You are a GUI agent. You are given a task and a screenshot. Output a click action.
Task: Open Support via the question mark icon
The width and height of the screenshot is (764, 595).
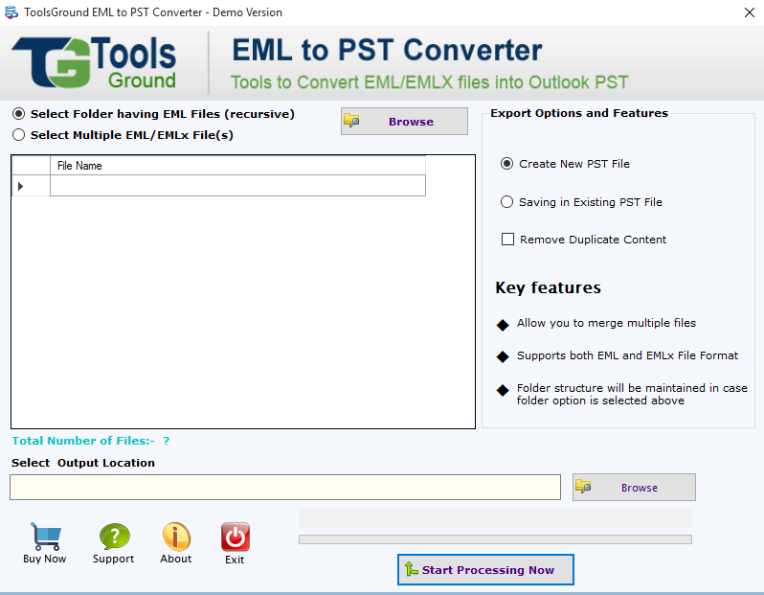coord(114,537)
